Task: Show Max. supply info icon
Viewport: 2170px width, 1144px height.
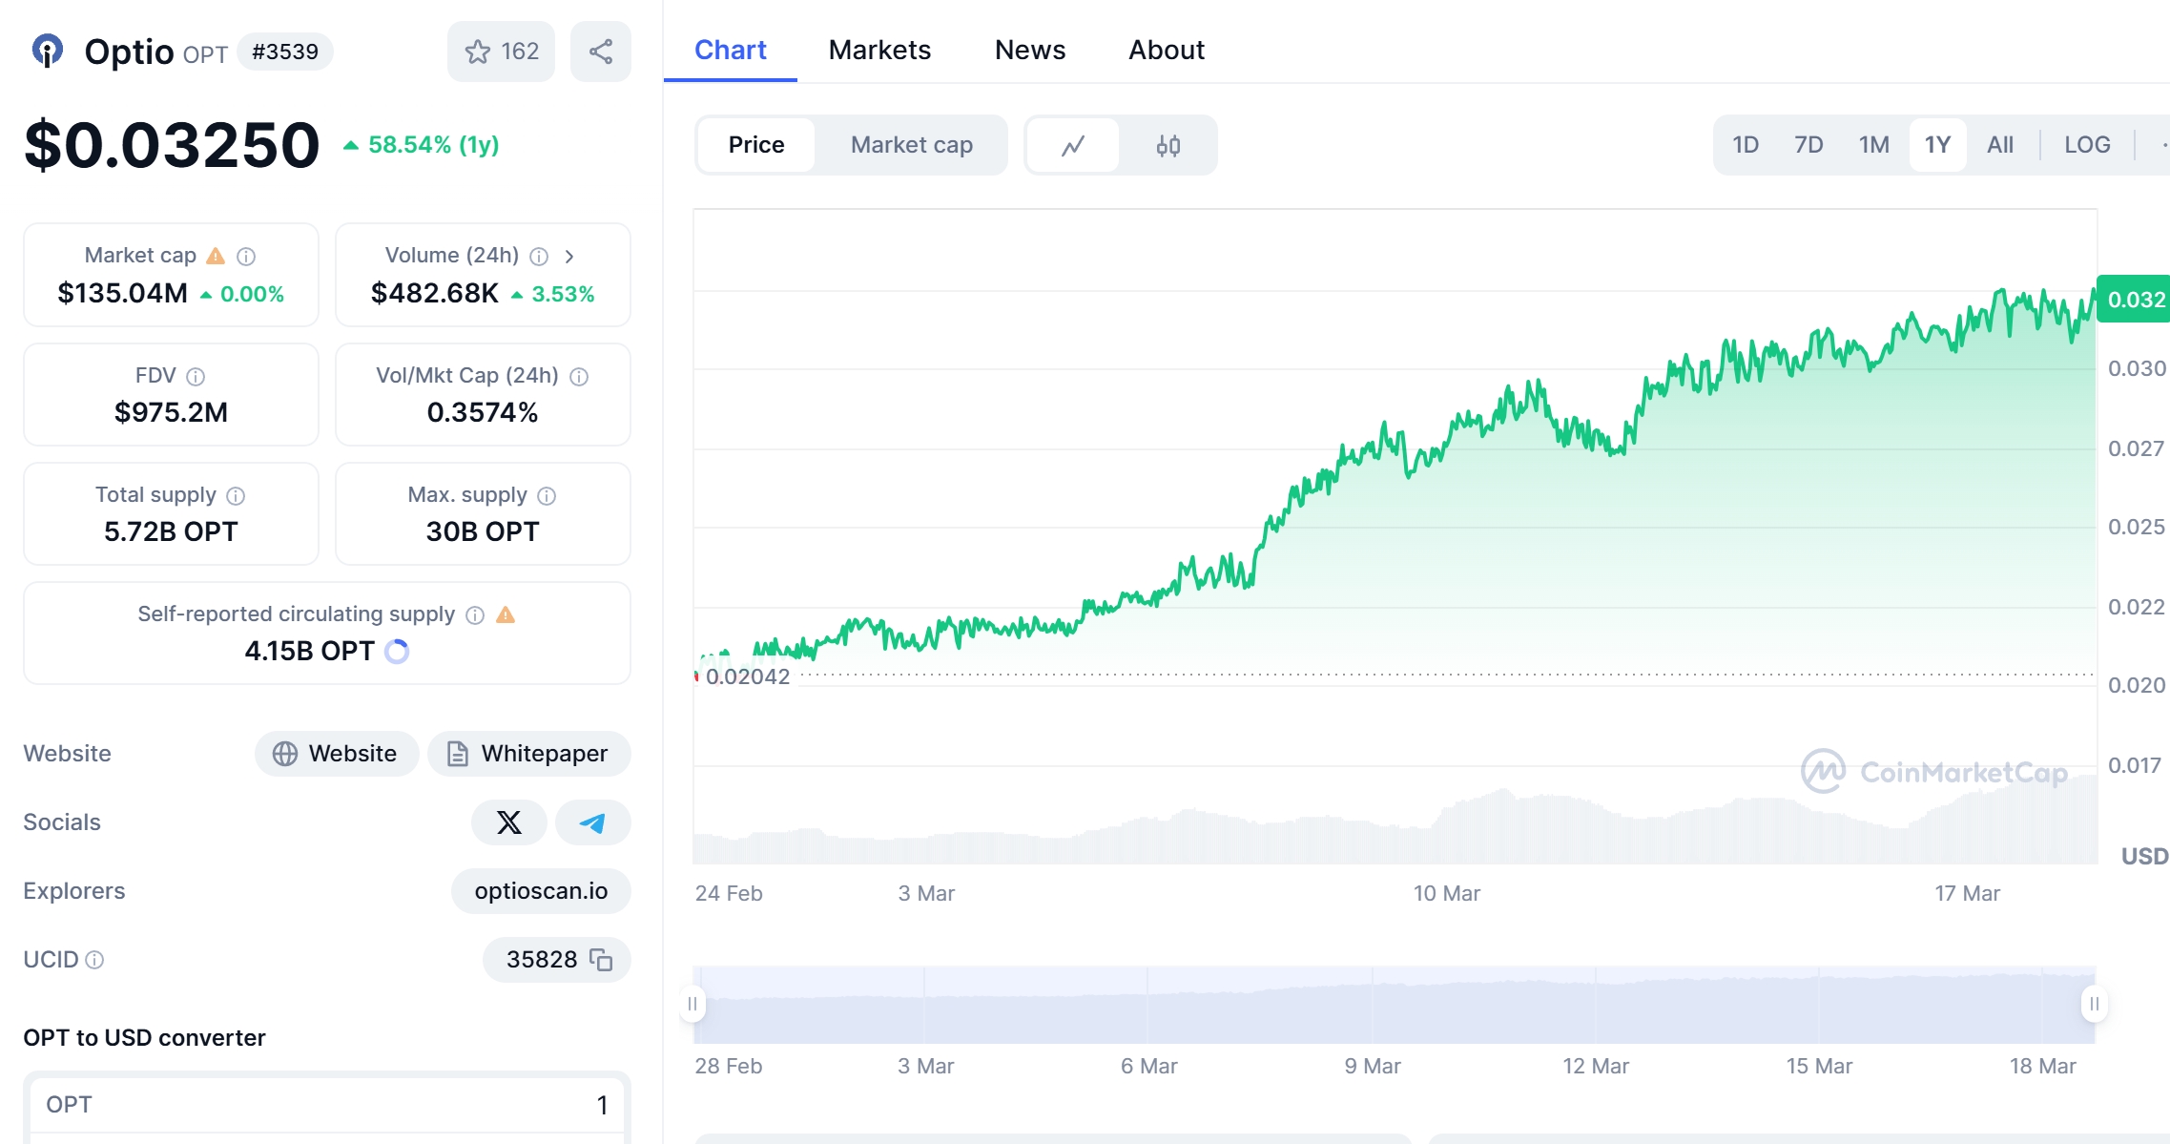Action: click(x=547, y=495)
